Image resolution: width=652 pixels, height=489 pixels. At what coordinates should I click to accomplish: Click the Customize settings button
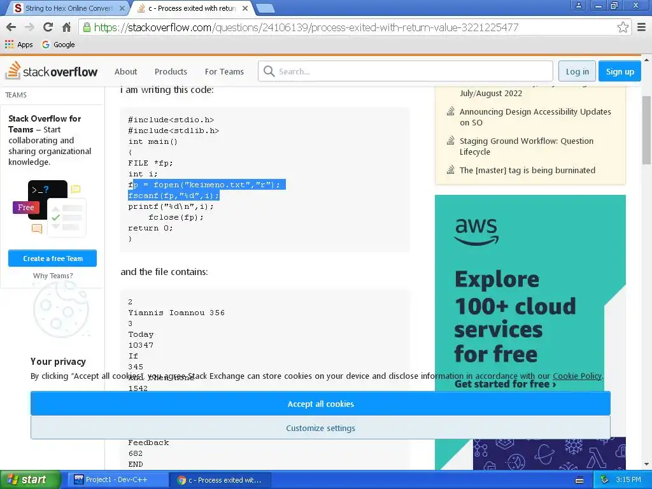[320, 428]
